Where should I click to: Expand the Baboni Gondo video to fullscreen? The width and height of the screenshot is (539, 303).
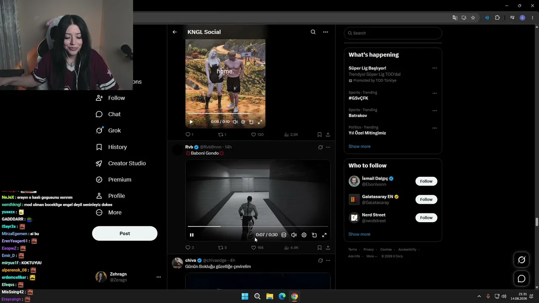(324, 235)
